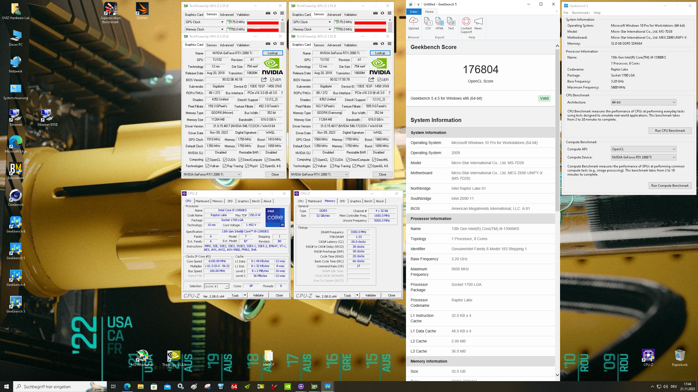698x392 pixels.
Task: Open GPU selector dropdown in left GPU-Z
Action: tap(212, 174)
